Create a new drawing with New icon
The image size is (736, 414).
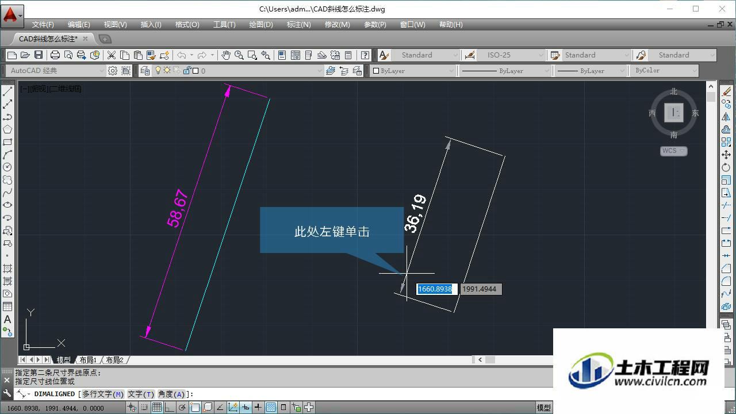pyautogui.click(x=12, y=55)
